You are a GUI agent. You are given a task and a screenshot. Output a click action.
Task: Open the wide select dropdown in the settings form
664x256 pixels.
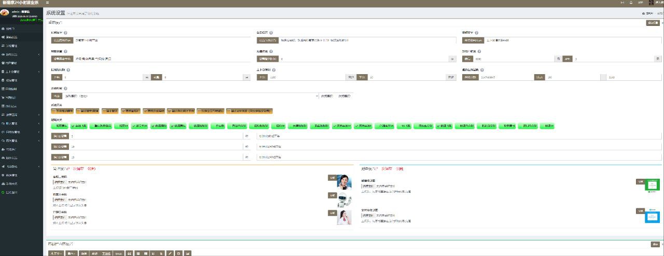tap(191, 96)
